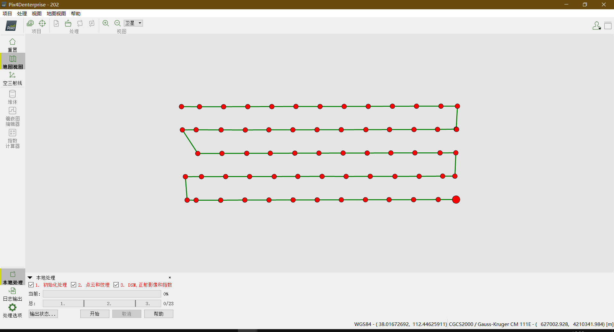Zoom in on the map view
614x332 pixels.
(x=106, y=23)
